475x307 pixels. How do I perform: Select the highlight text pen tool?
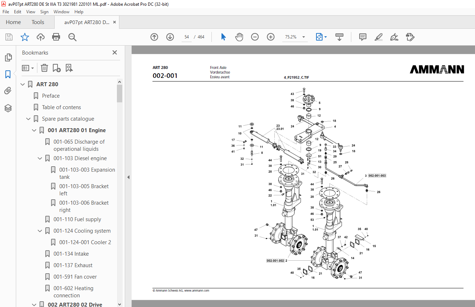(378, 37)
